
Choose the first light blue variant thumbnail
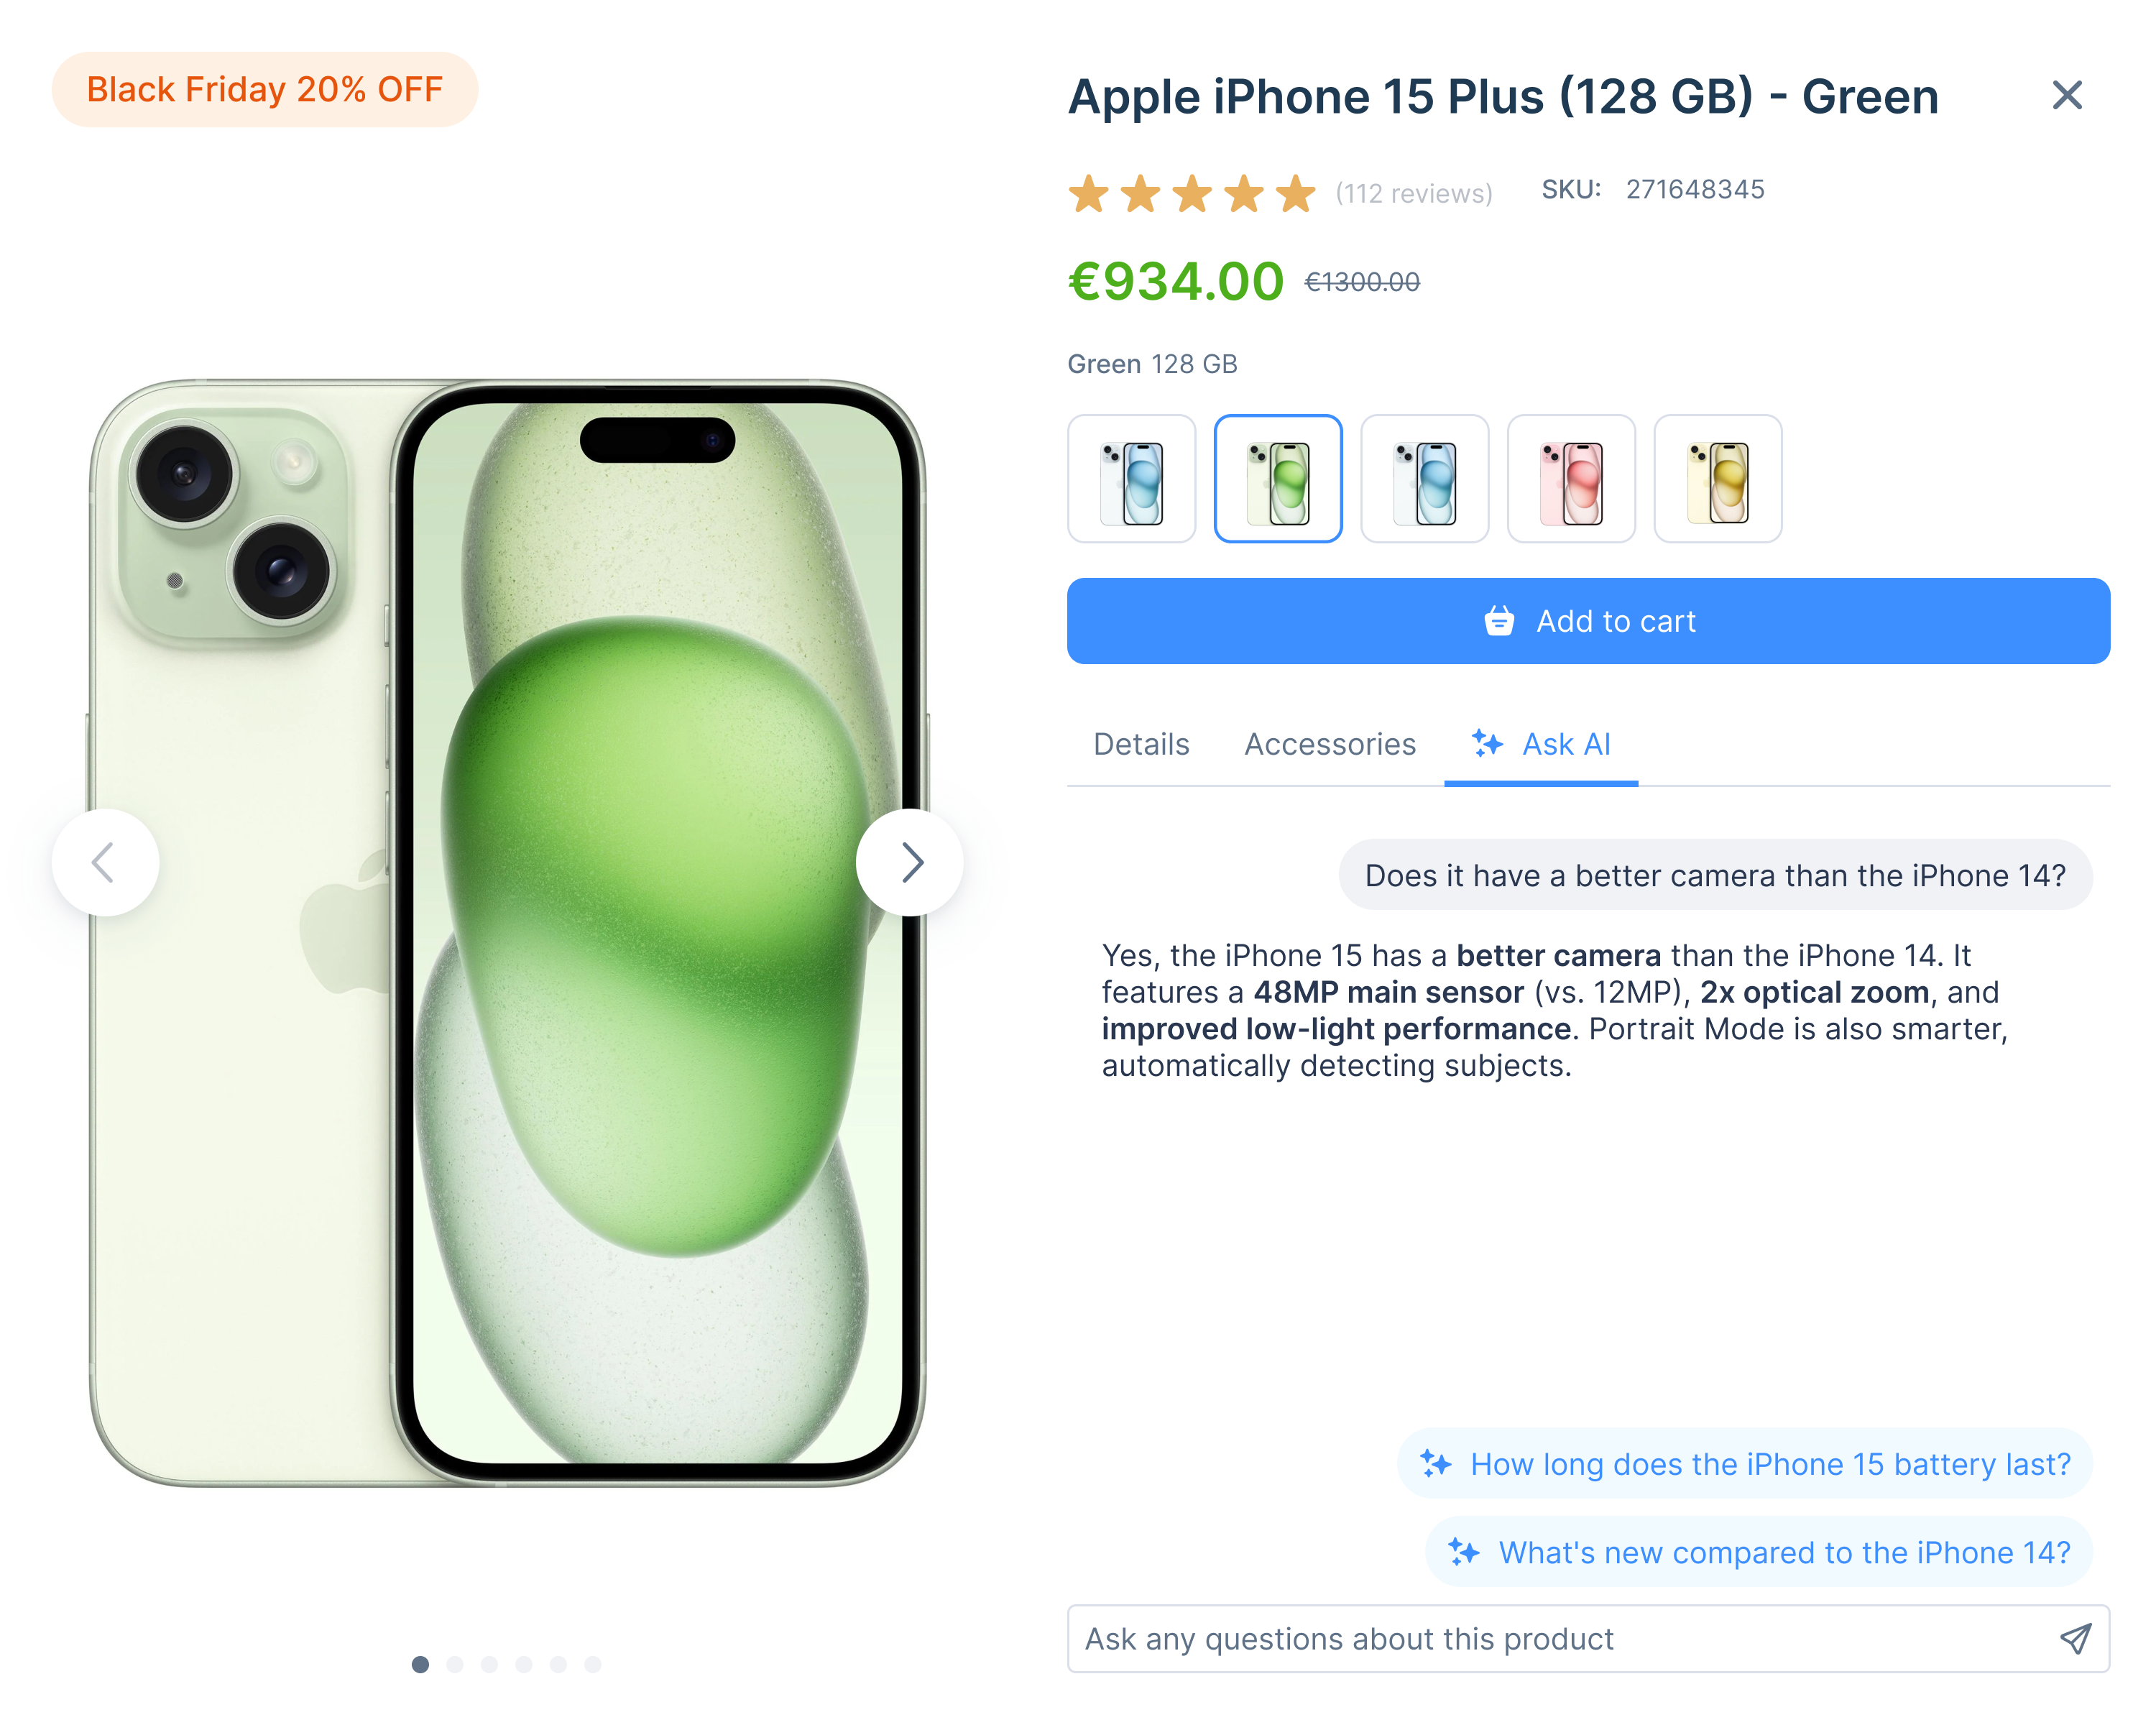(1131, 479)
